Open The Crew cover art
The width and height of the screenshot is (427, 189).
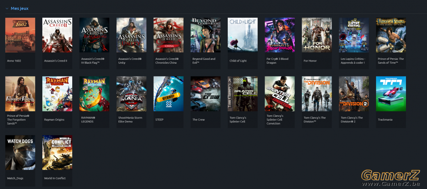(x=206, y=94)
